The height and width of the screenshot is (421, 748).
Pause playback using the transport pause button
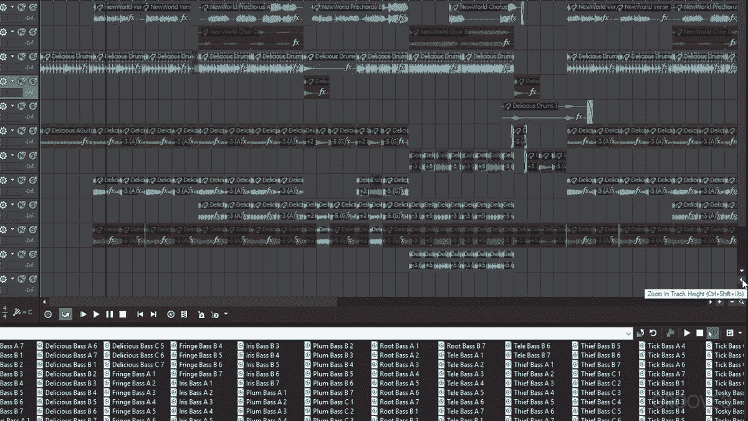pyautogui.click(x=110, y=314)
